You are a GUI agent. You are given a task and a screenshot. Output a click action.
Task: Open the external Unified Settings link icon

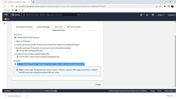tap(56, 91)
